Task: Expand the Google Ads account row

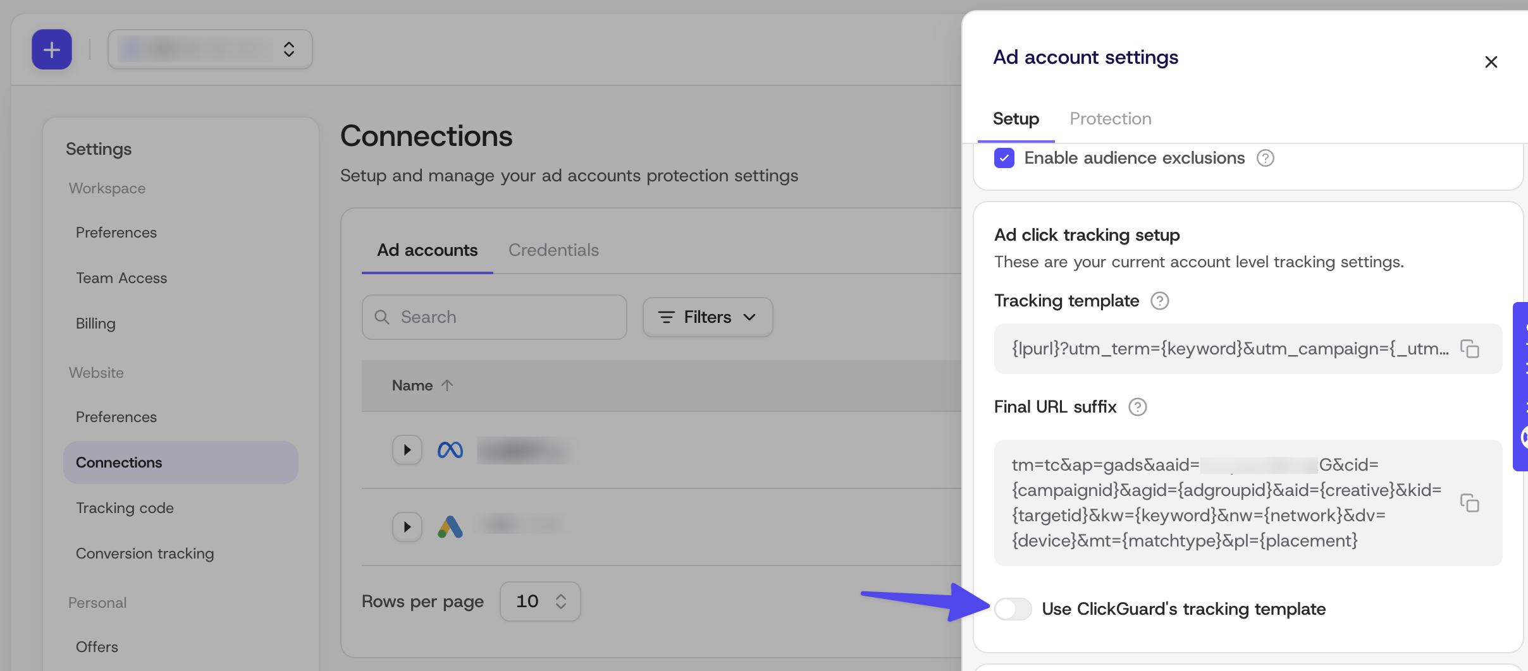Action: coord(407,527)
